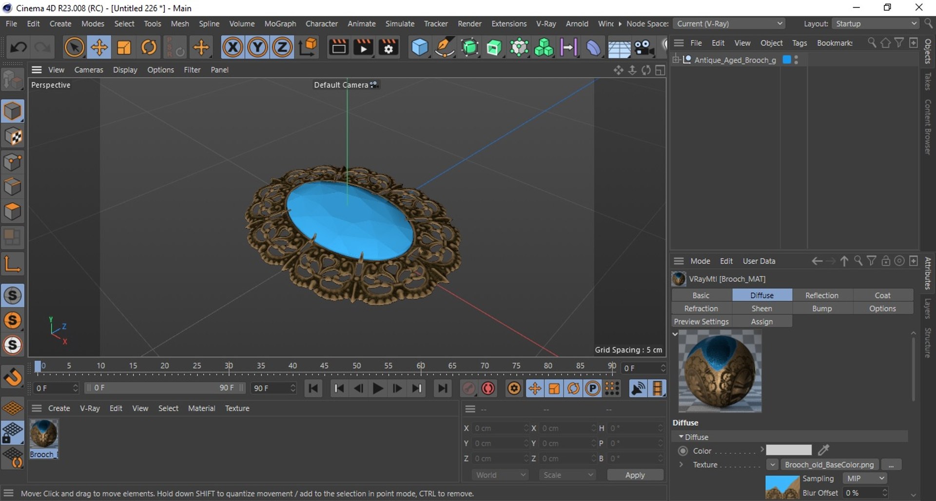Open the World coordinate dropdown
The height and width of the screenshot is (501, 936).
(x=500, y=475)
